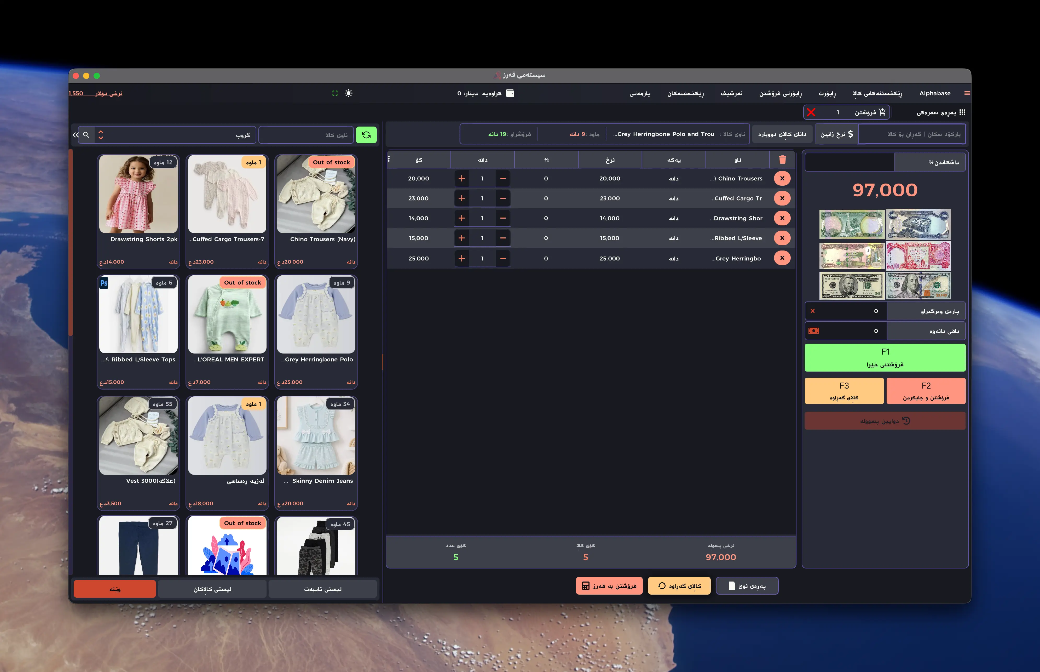Increase quantity of the Grey Herringbo row

[461, 258]
